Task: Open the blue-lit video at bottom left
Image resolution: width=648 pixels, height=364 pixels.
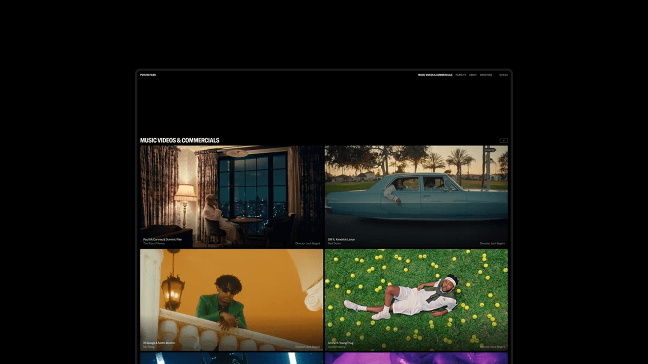Action: coord(232,358)
